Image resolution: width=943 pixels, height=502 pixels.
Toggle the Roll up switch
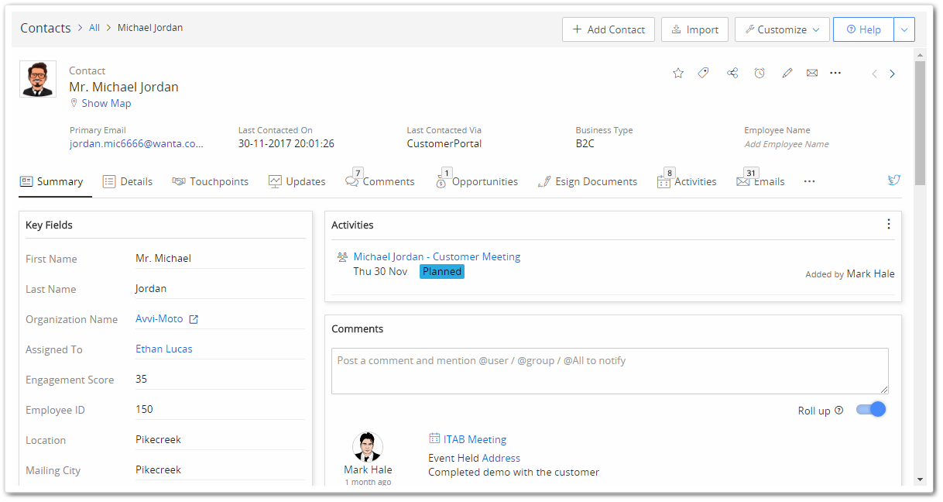(870, 410)
